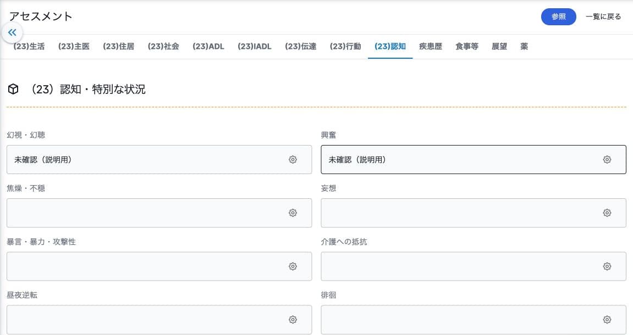Focus the 介護への抵抗 input field
Viewport: 633px width, 335px height.
474,266
